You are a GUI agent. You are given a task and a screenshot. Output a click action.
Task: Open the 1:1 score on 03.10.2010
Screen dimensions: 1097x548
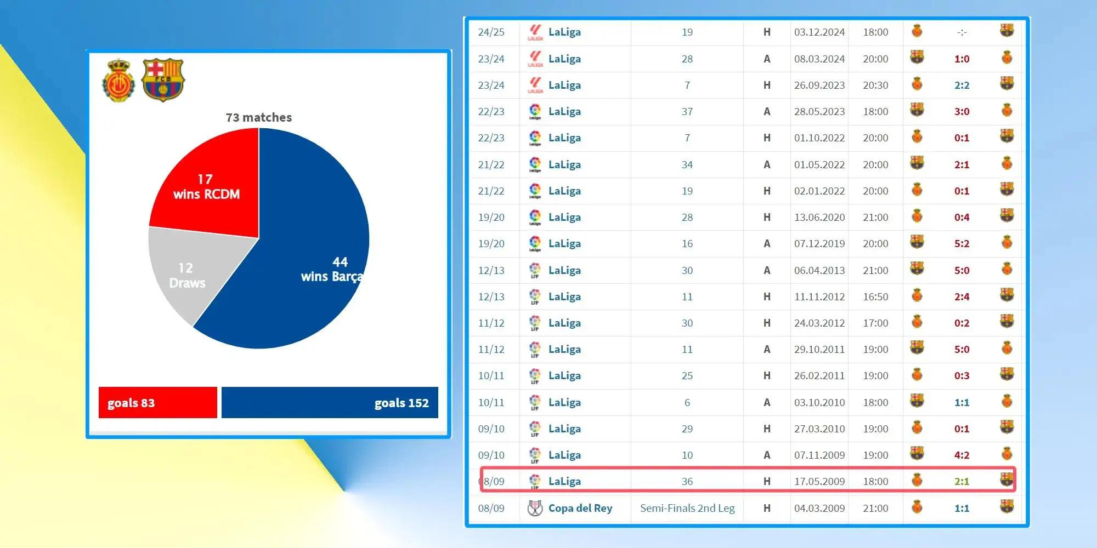click(962, 402)
